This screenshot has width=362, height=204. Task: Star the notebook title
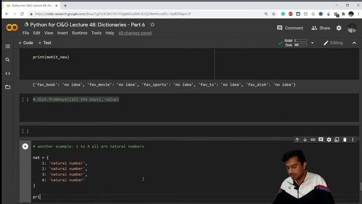152,24
